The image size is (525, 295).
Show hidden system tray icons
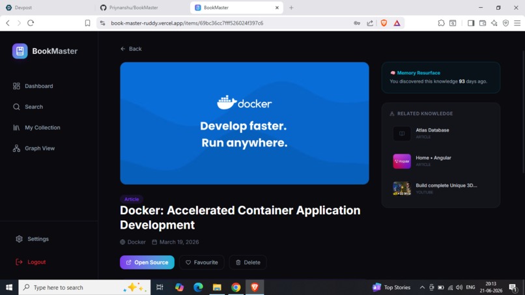coord(422,287)
